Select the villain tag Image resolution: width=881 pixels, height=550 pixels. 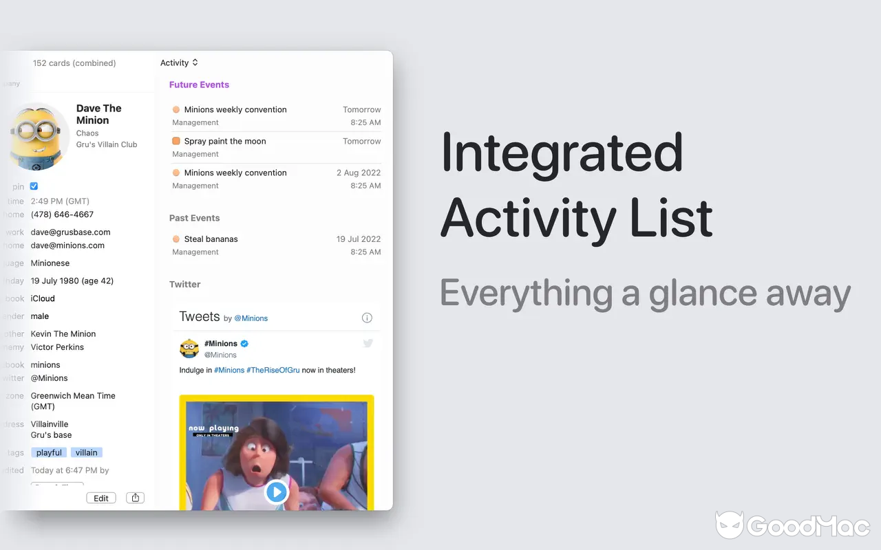click(86, 452)
